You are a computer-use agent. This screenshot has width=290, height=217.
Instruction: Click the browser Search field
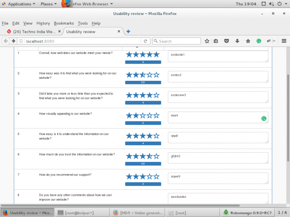point(177,41)
